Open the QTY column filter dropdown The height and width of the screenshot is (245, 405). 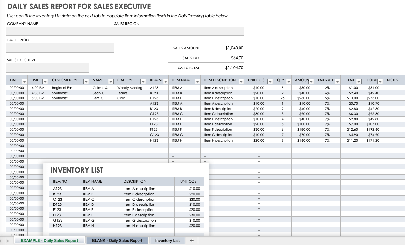tap(289, 81)
